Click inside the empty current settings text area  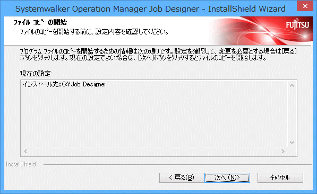click(x=154, y=117)
